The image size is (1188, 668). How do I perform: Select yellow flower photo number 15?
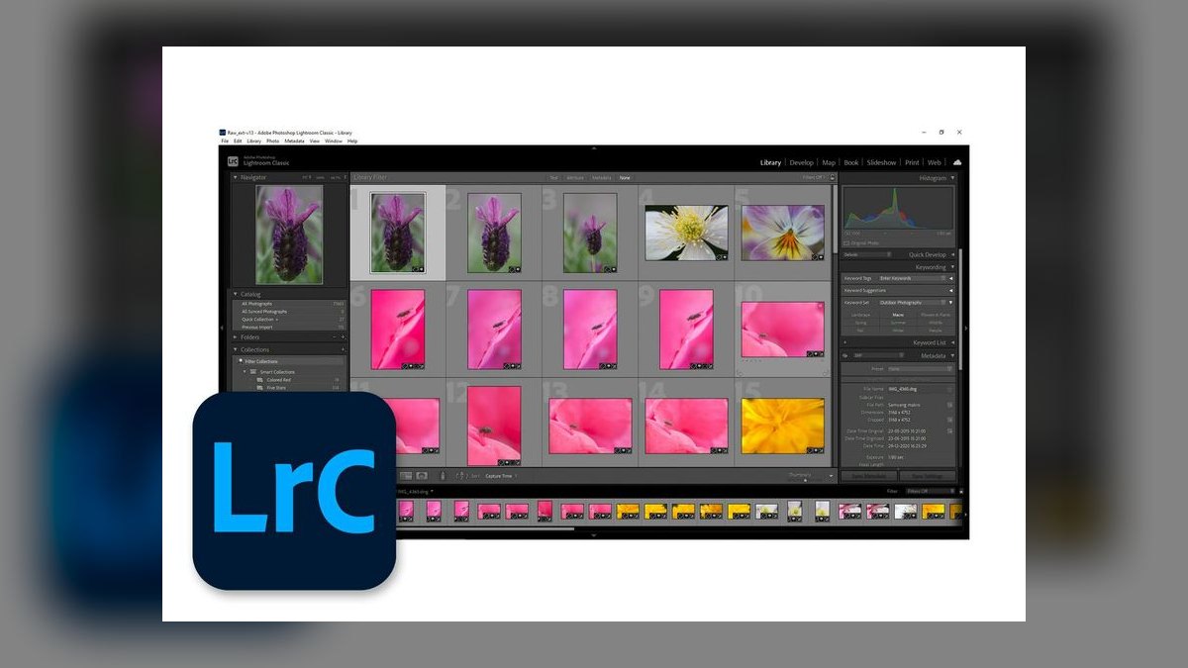pyautogui.click(x=782, y=426)
